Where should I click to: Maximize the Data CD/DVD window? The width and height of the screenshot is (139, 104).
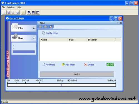click(116, 19)
